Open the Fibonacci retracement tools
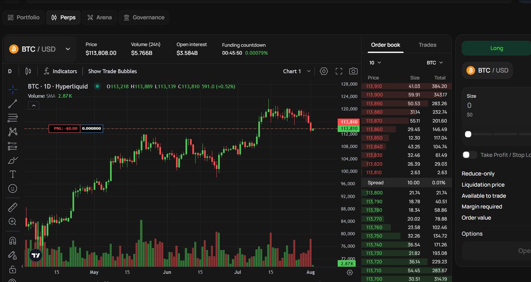 [x=13, y=118]
